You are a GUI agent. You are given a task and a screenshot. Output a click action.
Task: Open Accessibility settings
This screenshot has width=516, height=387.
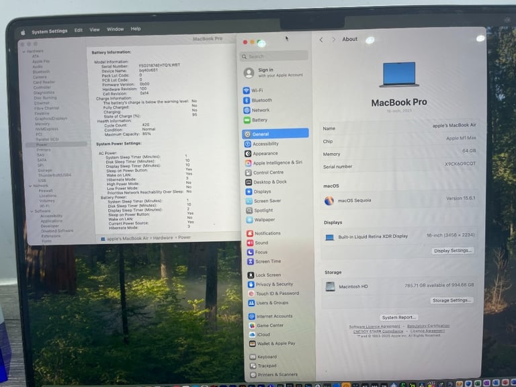(x=261, y=144)
